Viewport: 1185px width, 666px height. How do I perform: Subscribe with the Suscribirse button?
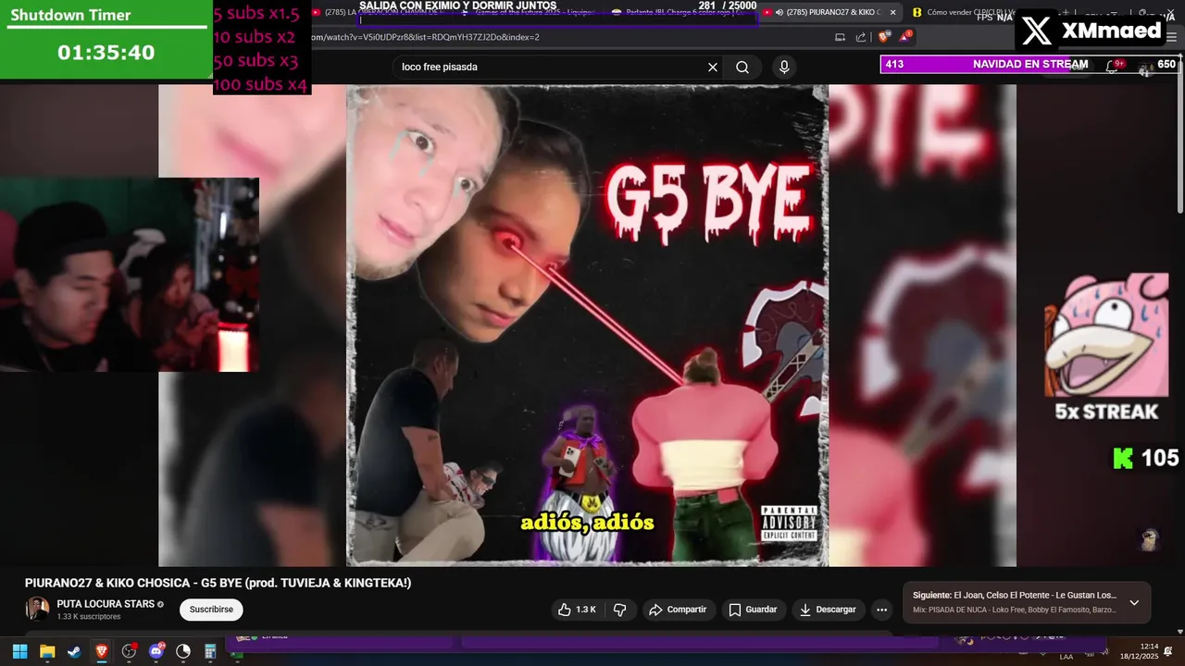[x=211, y=610]
